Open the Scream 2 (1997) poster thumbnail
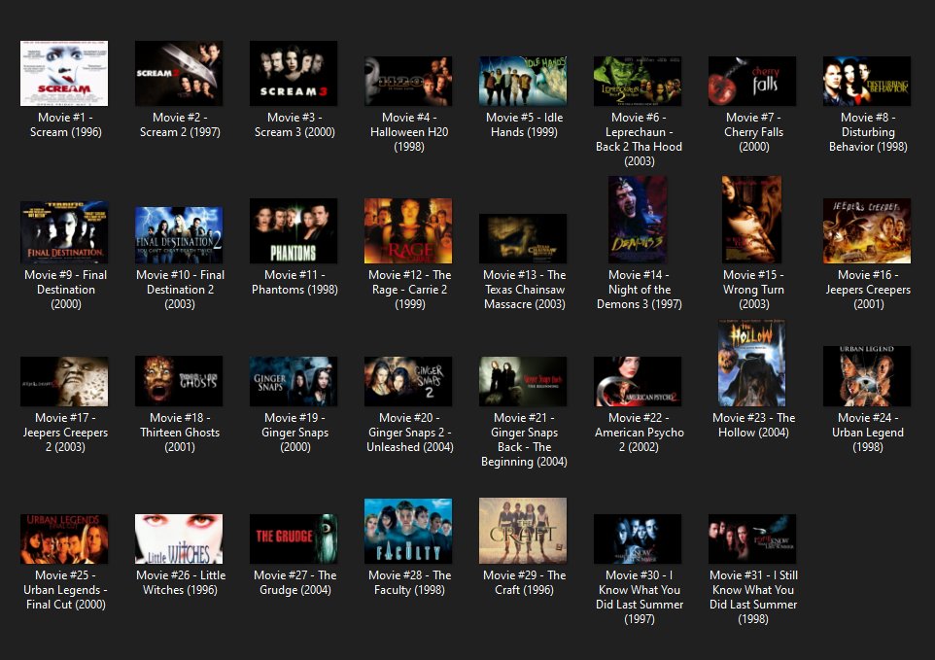 pyautogui.click(x=179, y=73)
